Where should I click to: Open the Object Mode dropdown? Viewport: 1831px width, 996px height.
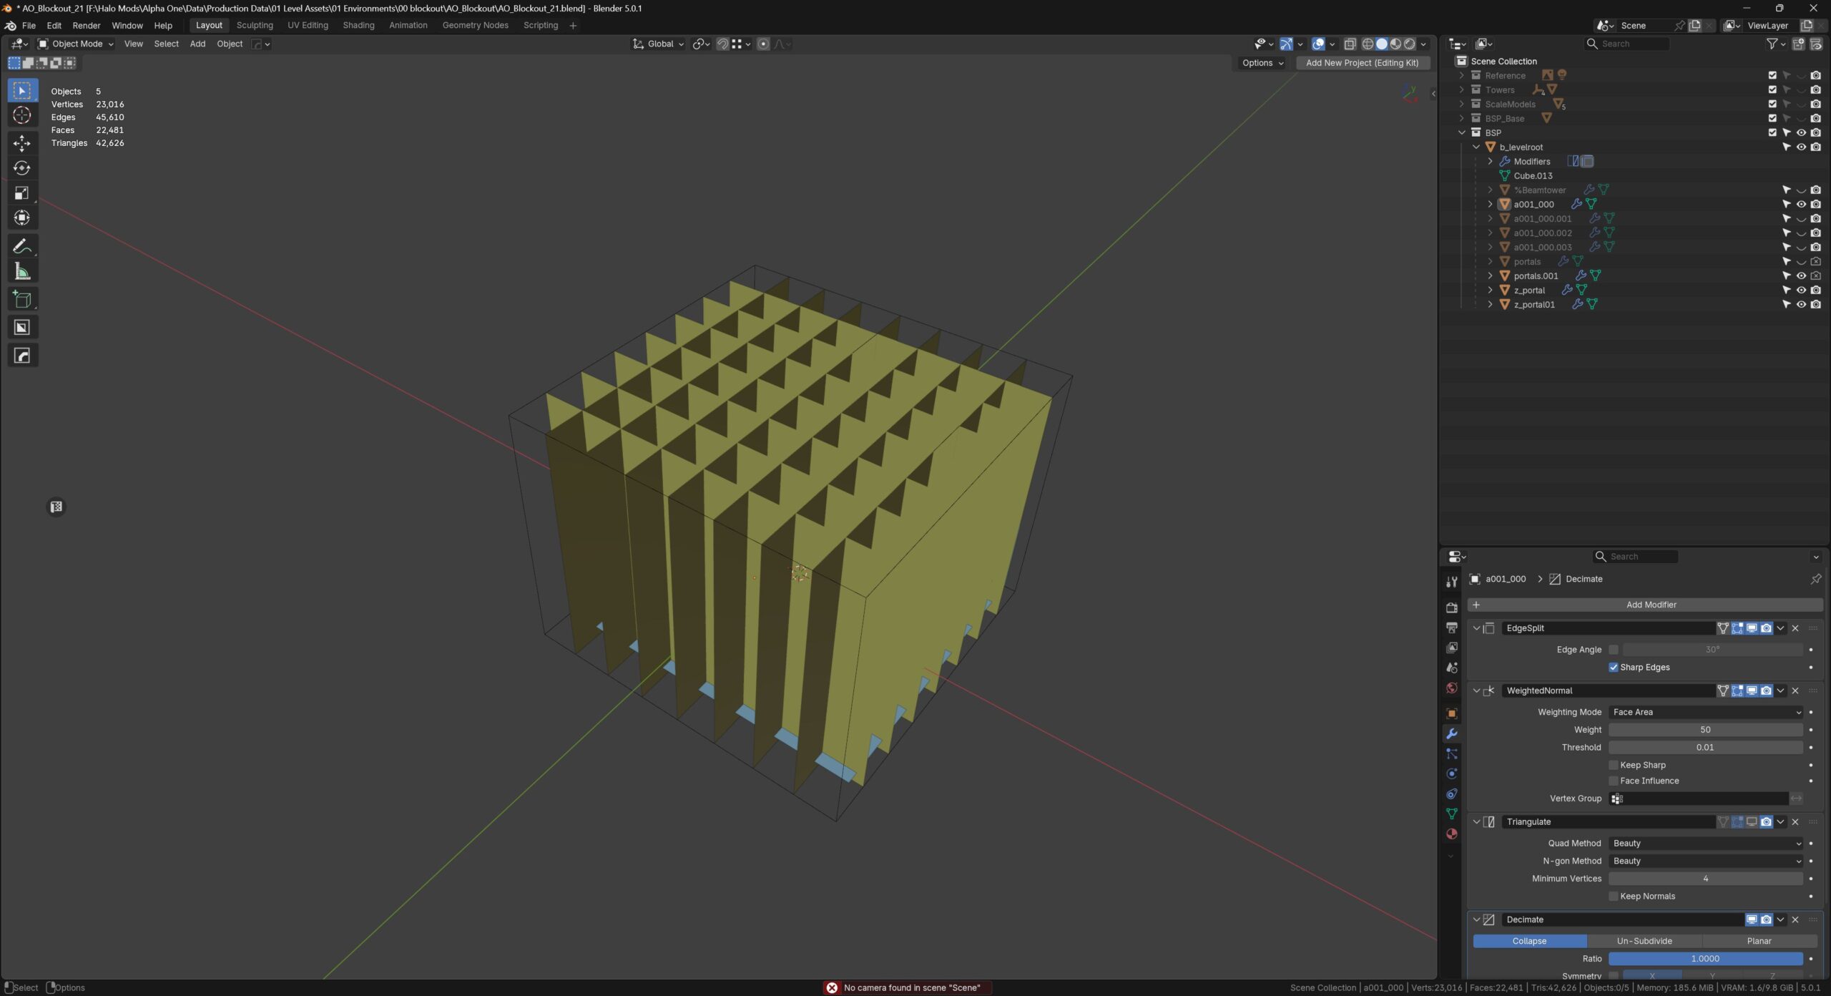click(76, 44)
